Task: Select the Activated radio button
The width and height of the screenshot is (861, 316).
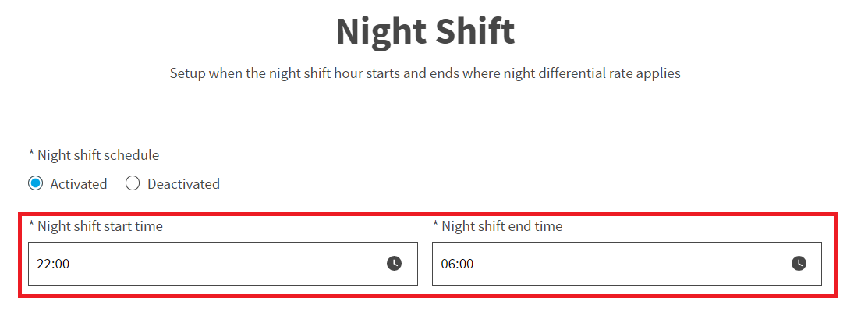Action: point(35,183)
